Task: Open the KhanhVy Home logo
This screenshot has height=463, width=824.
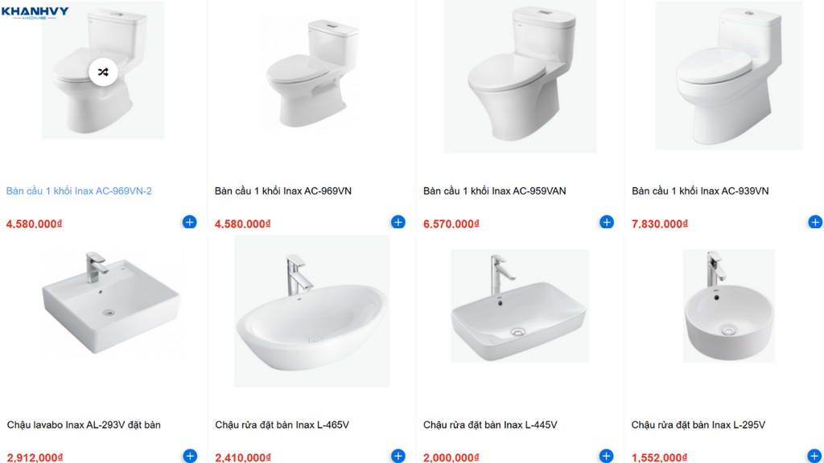Action: click(x=35, y=13)
